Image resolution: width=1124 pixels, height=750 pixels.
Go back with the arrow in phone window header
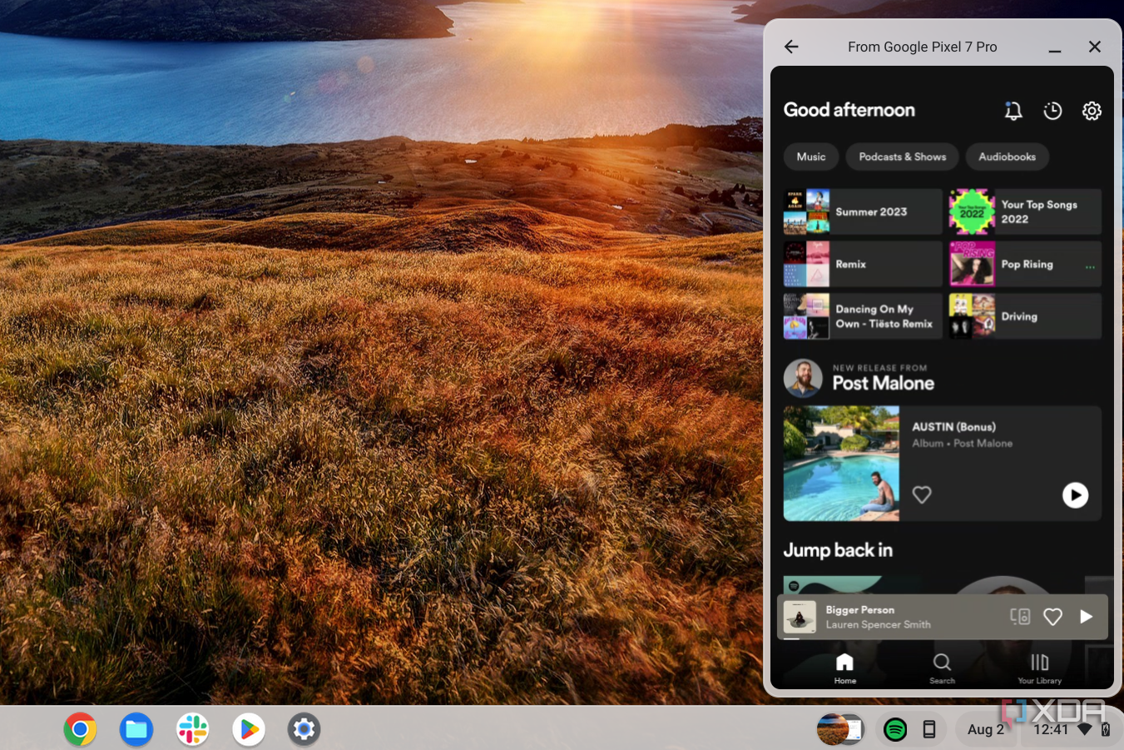[791, 47]
